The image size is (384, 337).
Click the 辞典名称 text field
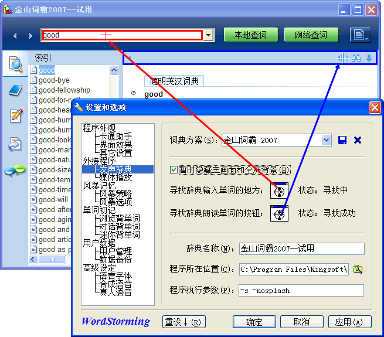tap(301, 249)
